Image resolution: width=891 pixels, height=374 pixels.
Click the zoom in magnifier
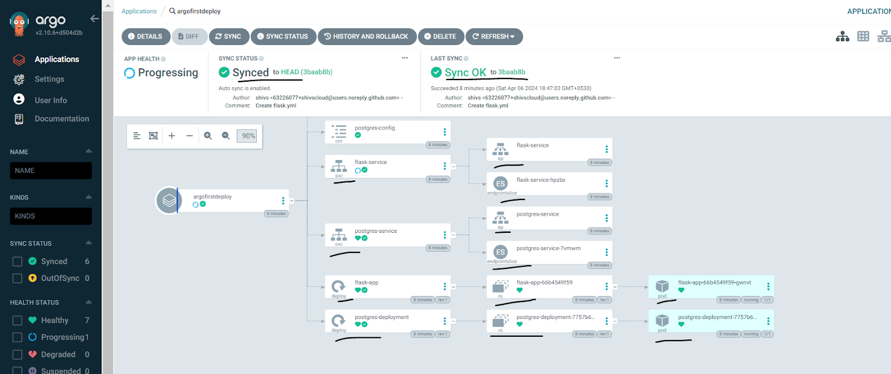(208, 136)
